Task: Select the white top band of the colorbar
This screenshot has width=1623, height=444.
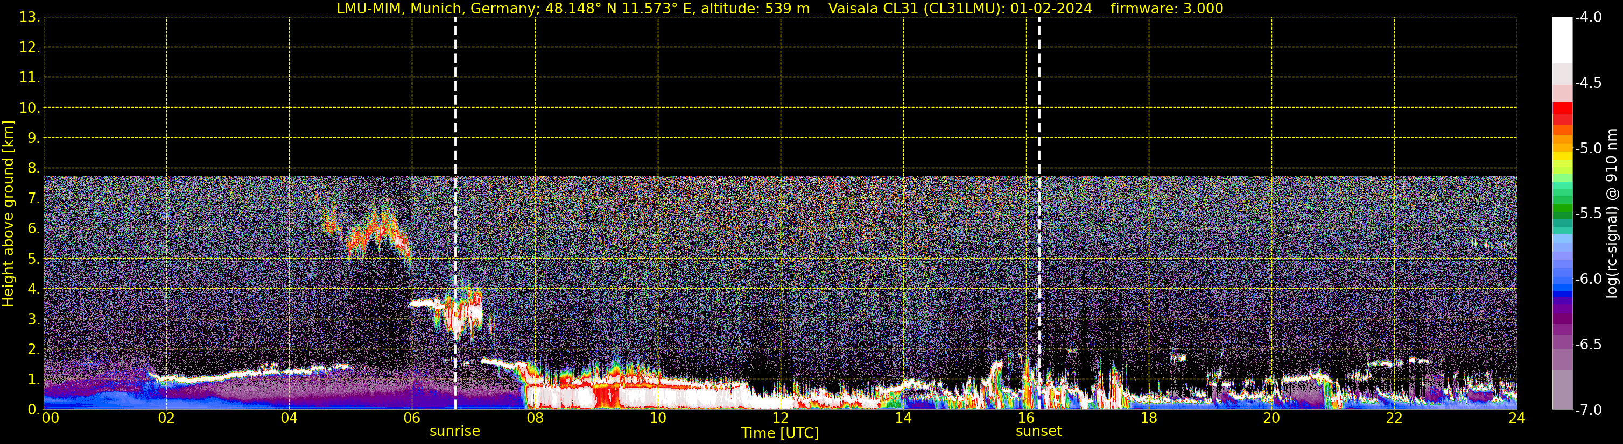Action: [1562, 40]
